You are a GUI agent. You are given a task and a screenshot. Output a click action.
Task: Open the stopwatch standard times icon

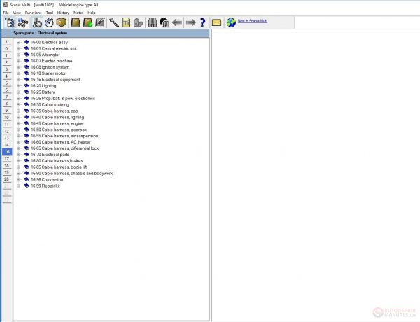coord(49,22)
